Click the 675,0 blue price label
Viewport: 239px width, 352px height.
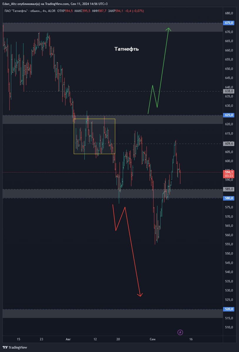click(x=229, y=23)
